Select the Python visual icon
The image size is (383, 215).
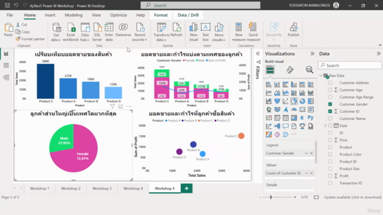(311, 118)
